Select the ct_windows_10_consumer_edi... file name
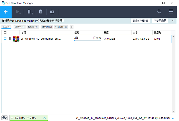Viewport: 179px width, 121px height. click(x=41, y=39)
